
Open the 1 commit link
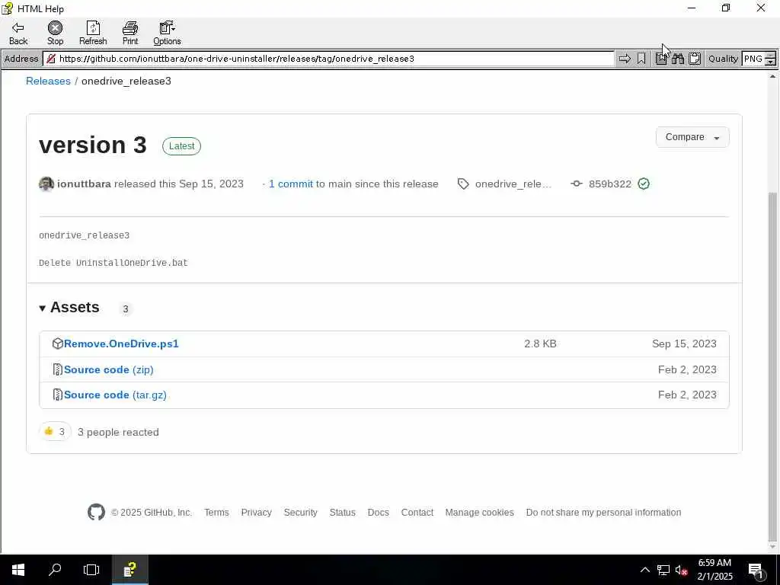[291, 184]
